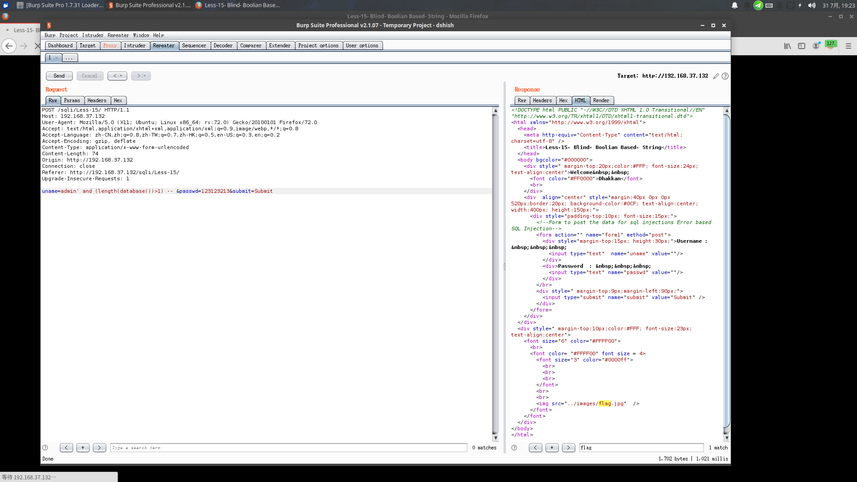Open the Project menu
The width and height of the screenshot is (857, 482).
pyautogui.click(x=68, y=35)
